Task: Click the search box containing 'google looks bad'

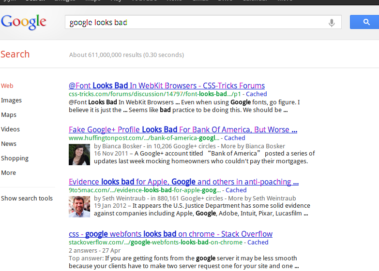Action: coord(203,22)
